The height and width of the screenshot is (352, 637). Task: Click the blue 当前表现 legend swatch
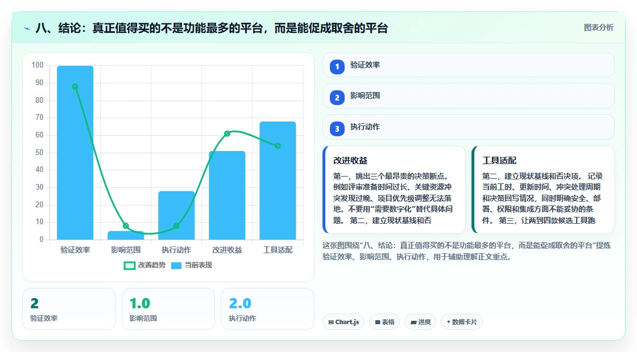(176, 266)
